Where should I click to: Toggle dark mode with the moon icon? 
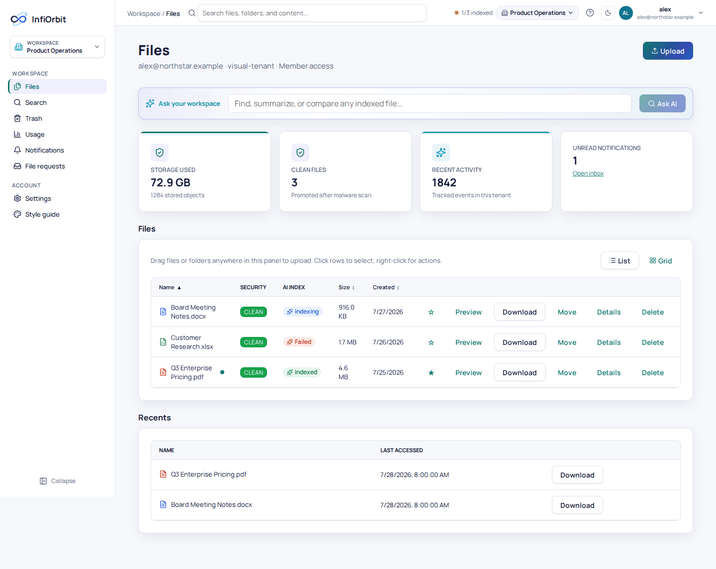608,13
